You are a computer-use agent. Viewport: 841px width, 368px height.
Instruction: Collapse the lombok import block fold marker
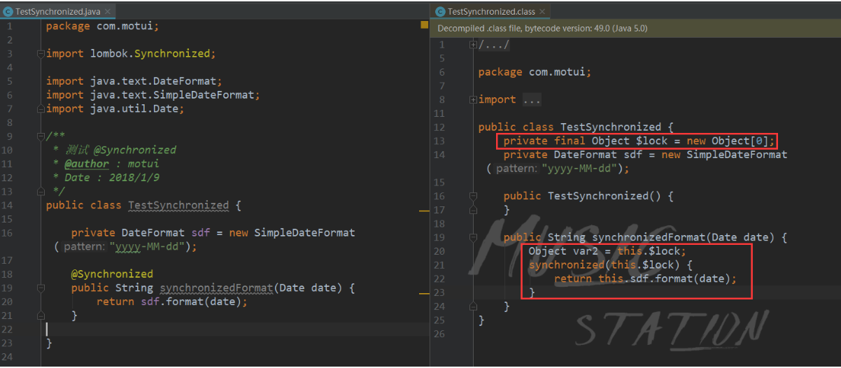(x=40, y=53)
